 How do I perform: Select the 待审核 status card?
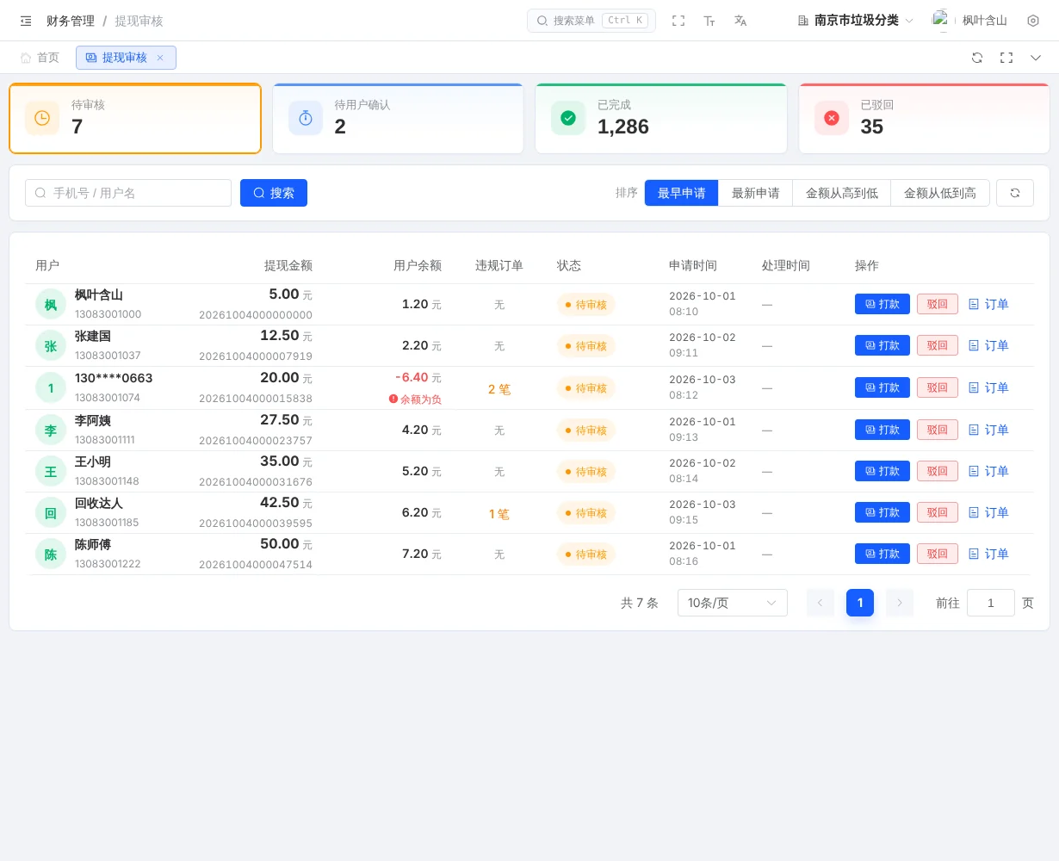click(x=135, y=119)
